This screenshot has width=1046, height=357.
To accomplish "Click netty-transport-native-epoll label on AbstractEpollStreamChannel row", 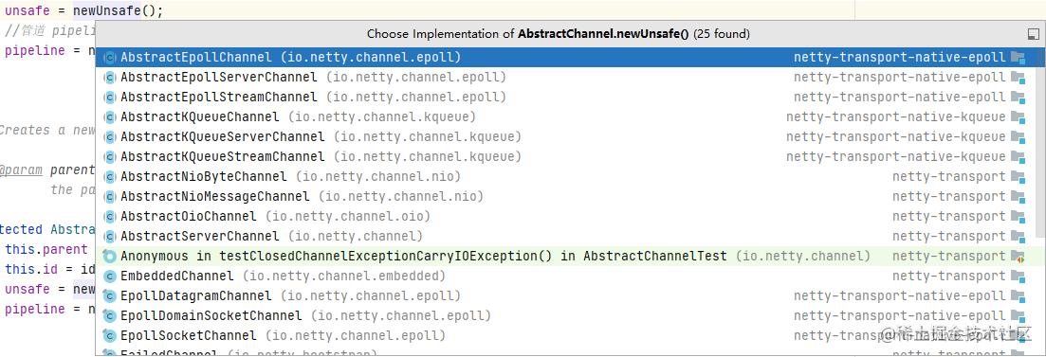I will pos(899,98).
